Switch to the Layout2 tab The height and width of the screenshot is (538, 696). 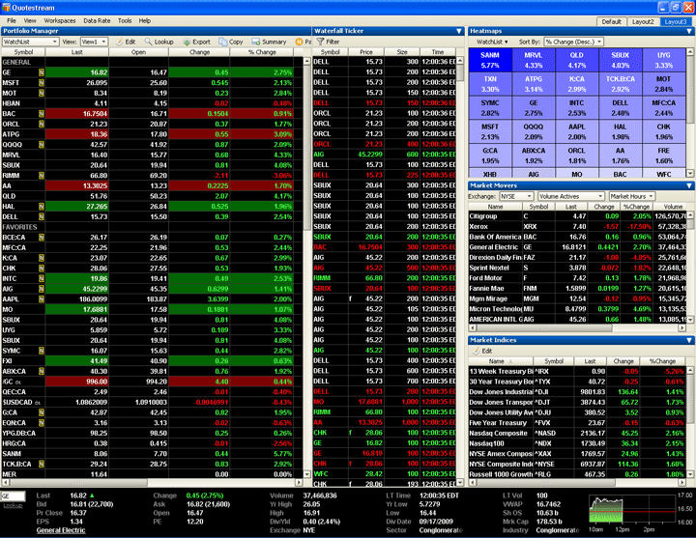coord(644,20)
